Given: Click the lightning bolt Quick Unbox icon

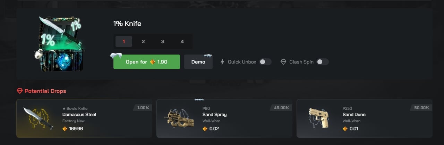Looking at the screenshot, I should [x=223, y=62].
